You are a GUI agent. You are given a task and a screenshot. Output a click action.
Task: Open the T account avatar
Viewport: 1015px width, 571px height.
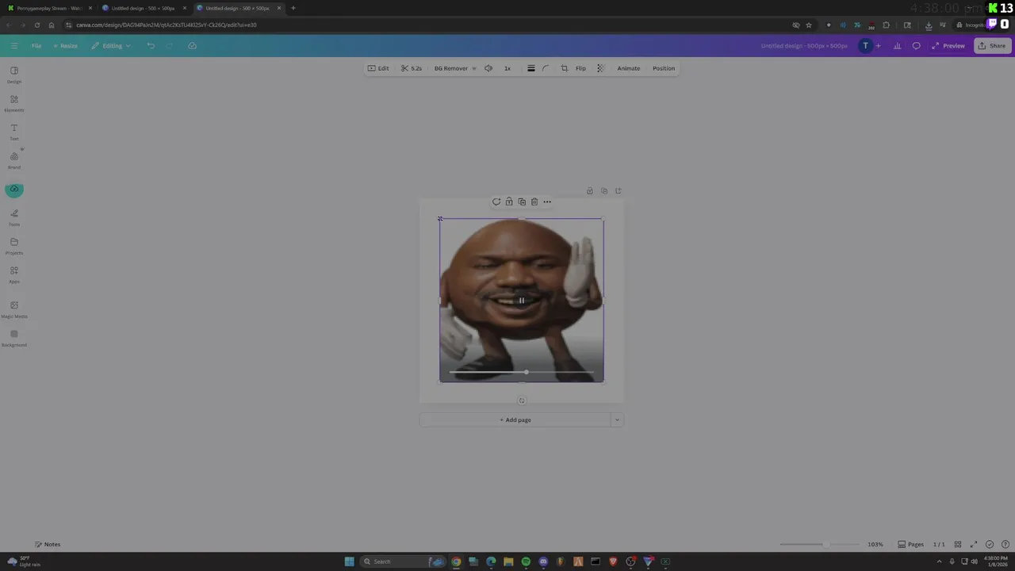866,46
